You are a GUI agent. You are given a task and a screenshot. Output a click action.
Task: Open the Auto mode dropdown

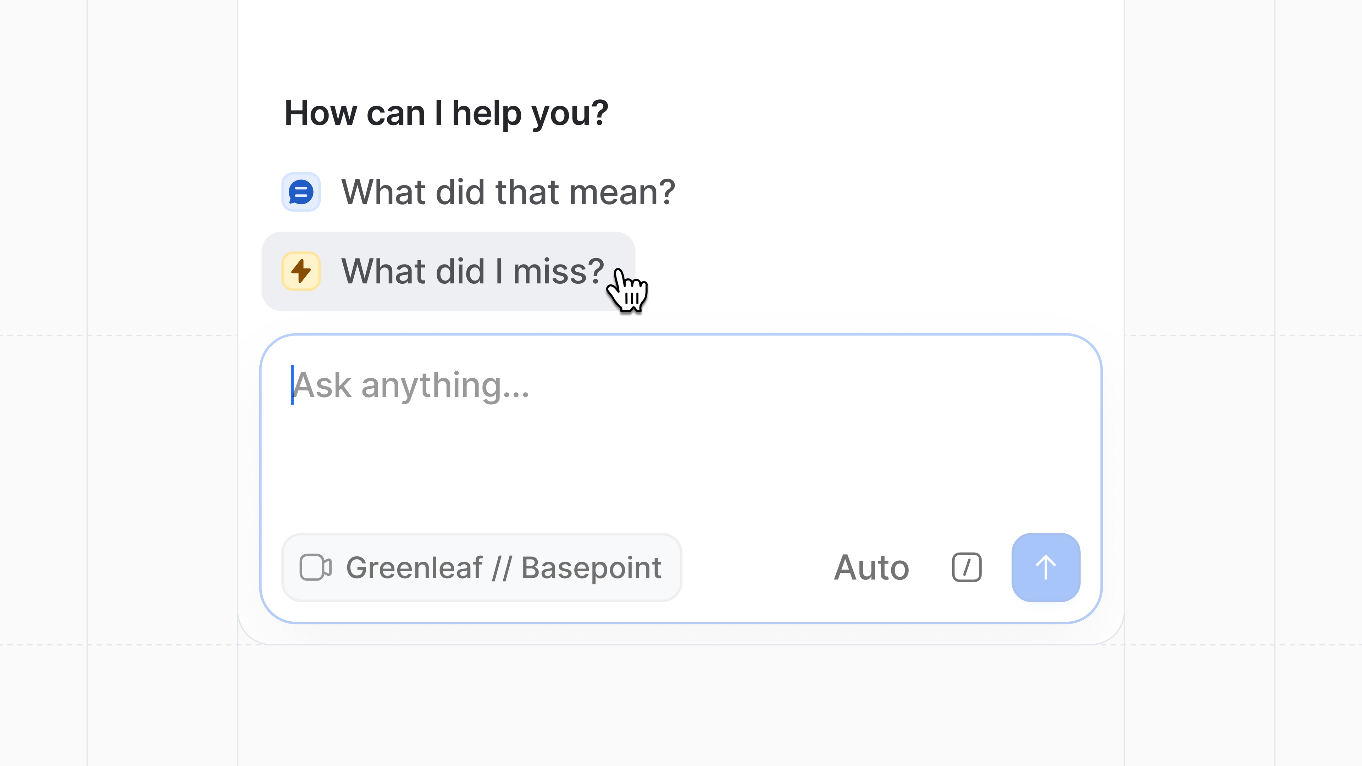pyautogui.click(x=871, y=568)
